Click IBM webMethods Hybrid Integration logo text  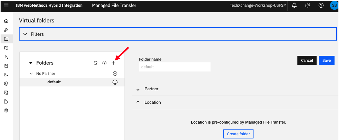[49, 6]
